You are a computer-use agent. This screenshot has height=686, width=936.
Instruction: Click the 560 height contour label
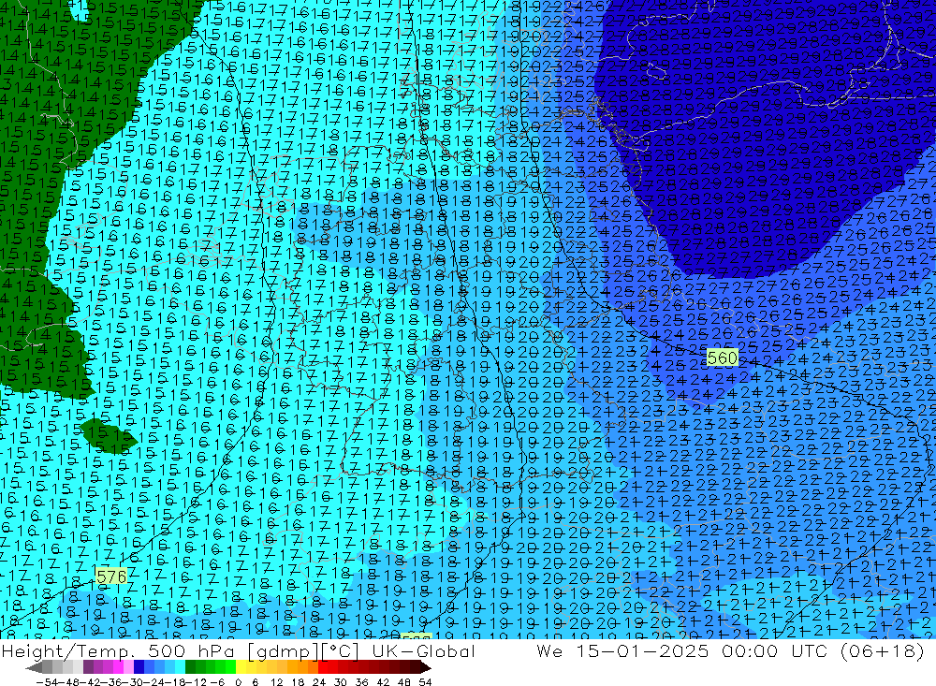[723, 358]
